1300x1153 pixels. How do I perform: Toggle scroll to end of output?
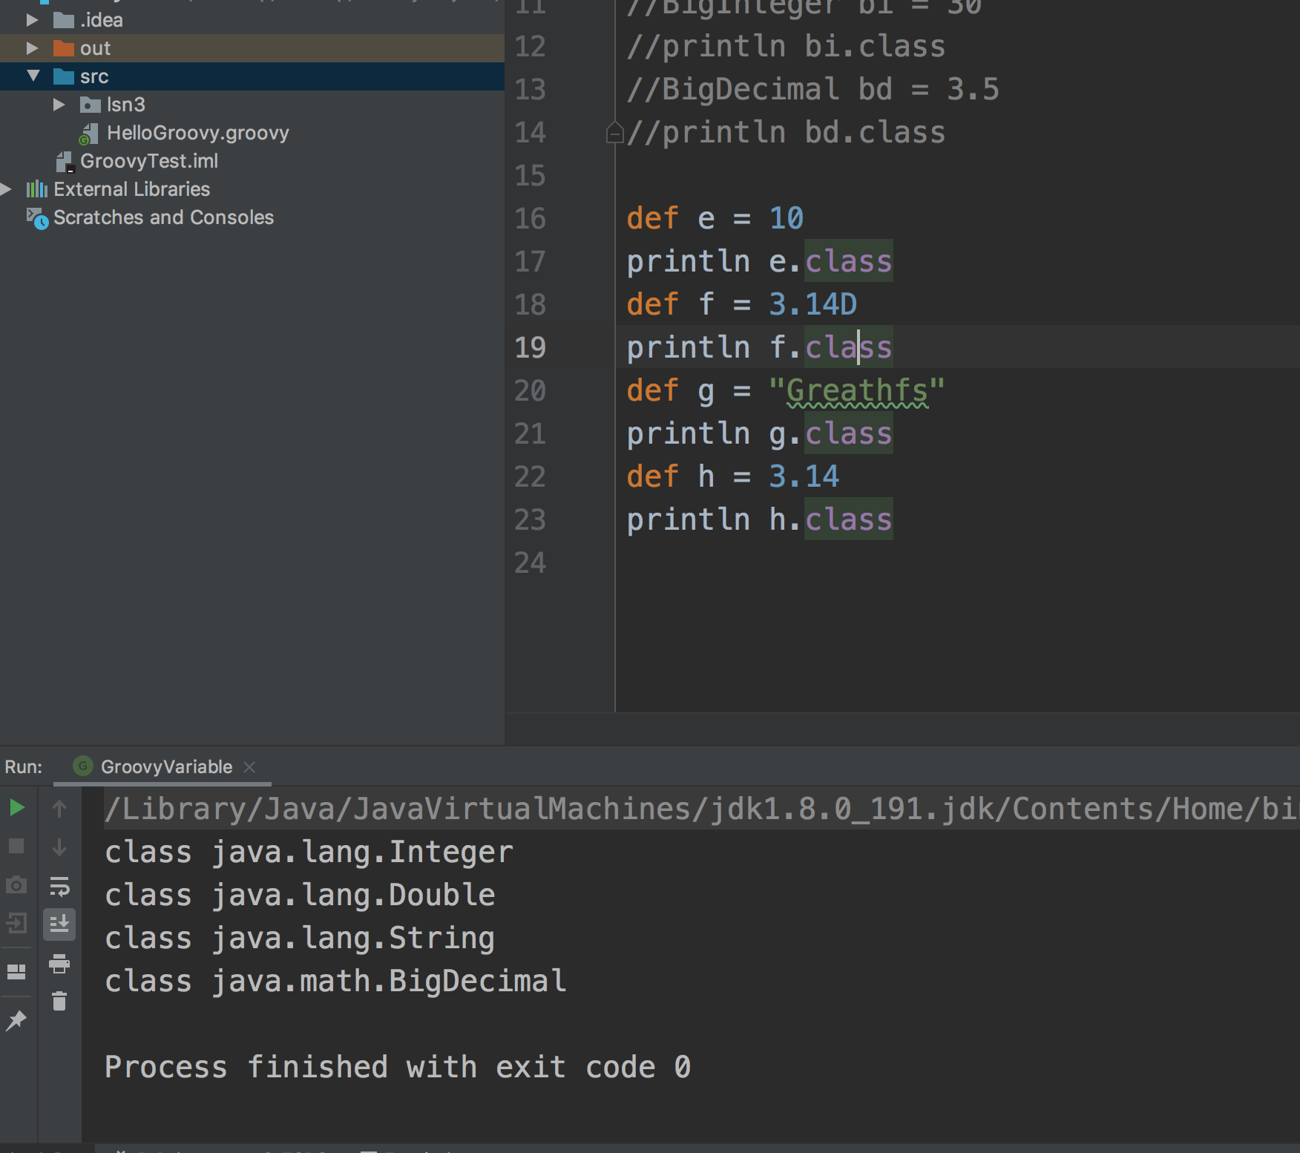[x=59, y=924]
